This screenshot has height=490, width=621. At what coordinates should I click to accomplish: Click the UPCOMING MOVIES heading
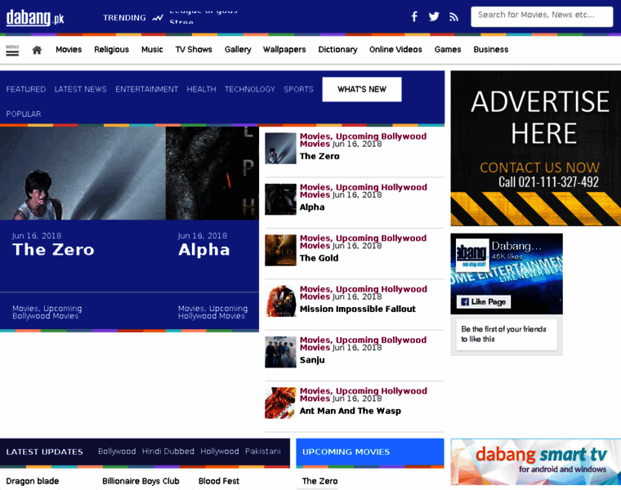[346, 452]
